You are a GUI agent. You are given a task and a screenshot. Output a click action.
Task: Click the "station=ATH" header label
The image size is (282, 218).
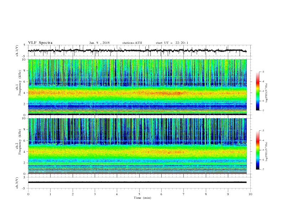click(132, 43)
